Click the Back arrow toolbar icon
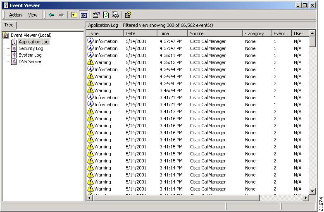324x212 pixels. 52,15
